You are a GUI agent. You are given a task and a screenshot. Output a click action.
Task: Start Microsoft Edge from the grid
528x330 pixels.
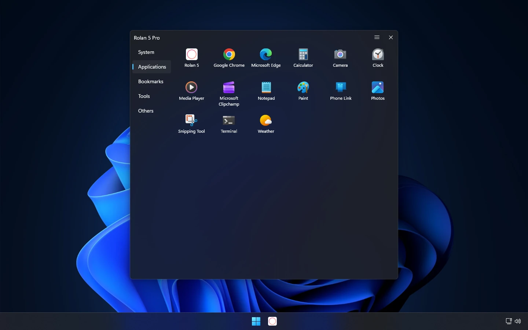[266, 55]
